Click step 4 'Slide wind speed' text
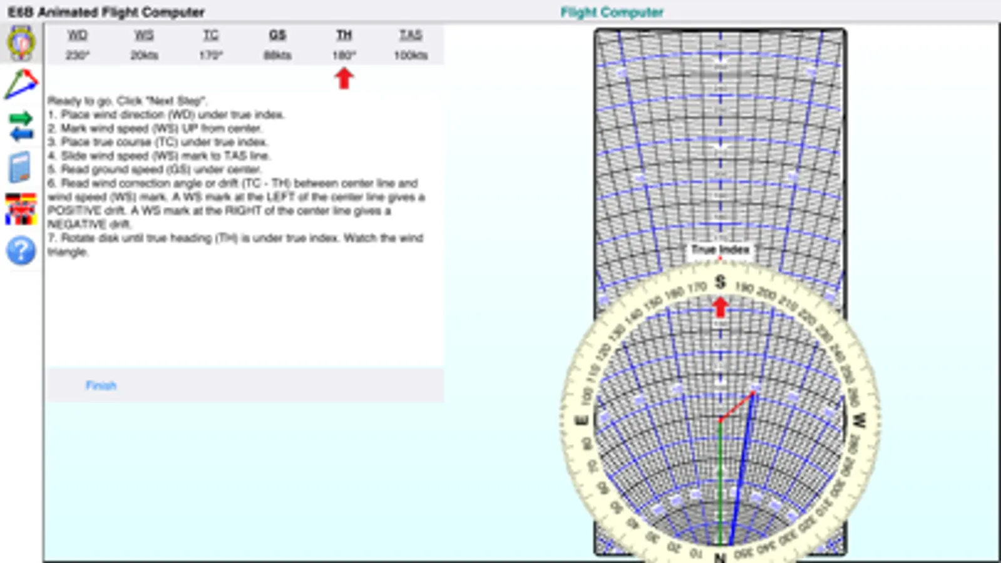The width and height of the screenshot is (1001, 563). (x=159, y=156)
